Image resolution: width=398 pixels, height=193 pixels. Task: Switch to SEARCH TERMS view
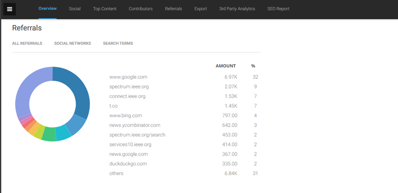coord(118,43)
